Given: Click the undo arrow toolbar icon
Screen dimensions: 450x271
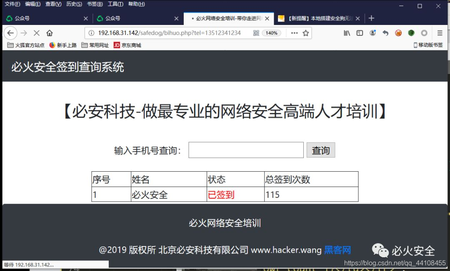Looking at the screenshot, I should 385,33.
